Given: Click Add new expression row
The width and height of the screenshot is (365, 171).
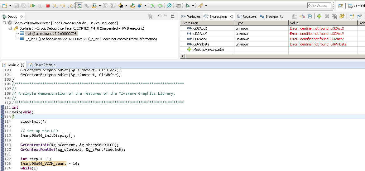Looking at the screenshot, I should [x=209, y=50].
